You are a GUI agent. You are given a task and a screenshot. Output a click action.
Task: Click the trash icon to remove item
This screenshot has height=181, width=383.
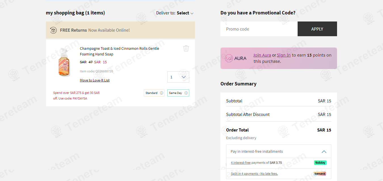click(186, 48)
